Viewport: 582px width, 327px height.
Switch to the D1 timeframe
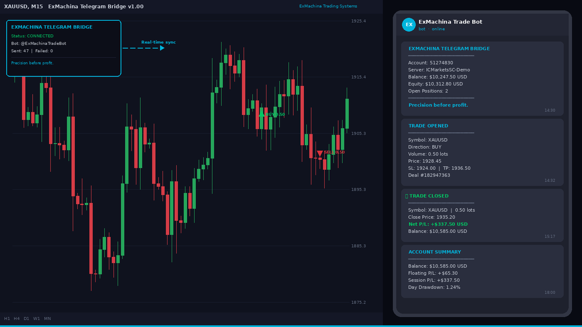27,318
